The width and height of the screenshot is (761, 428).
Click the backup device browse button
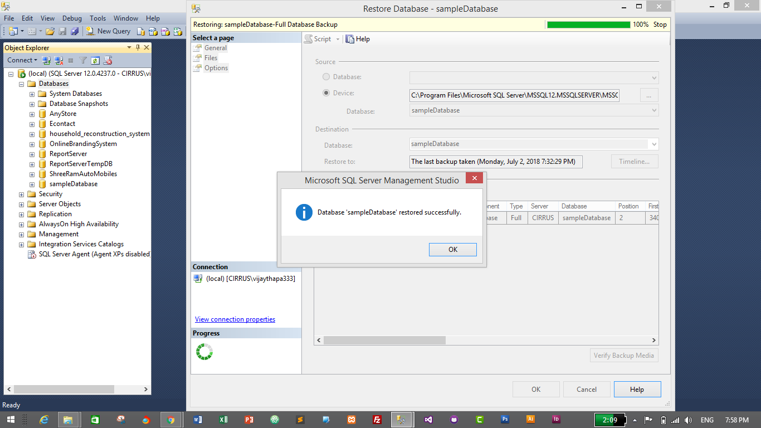(648, 95)
